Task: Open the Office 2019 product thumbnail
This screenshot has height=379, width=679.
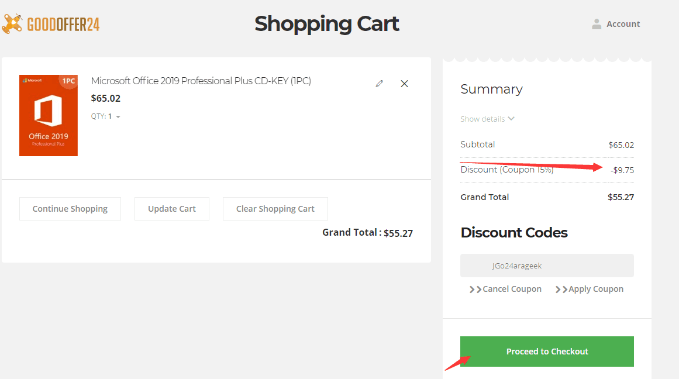Action: point(49,115)
